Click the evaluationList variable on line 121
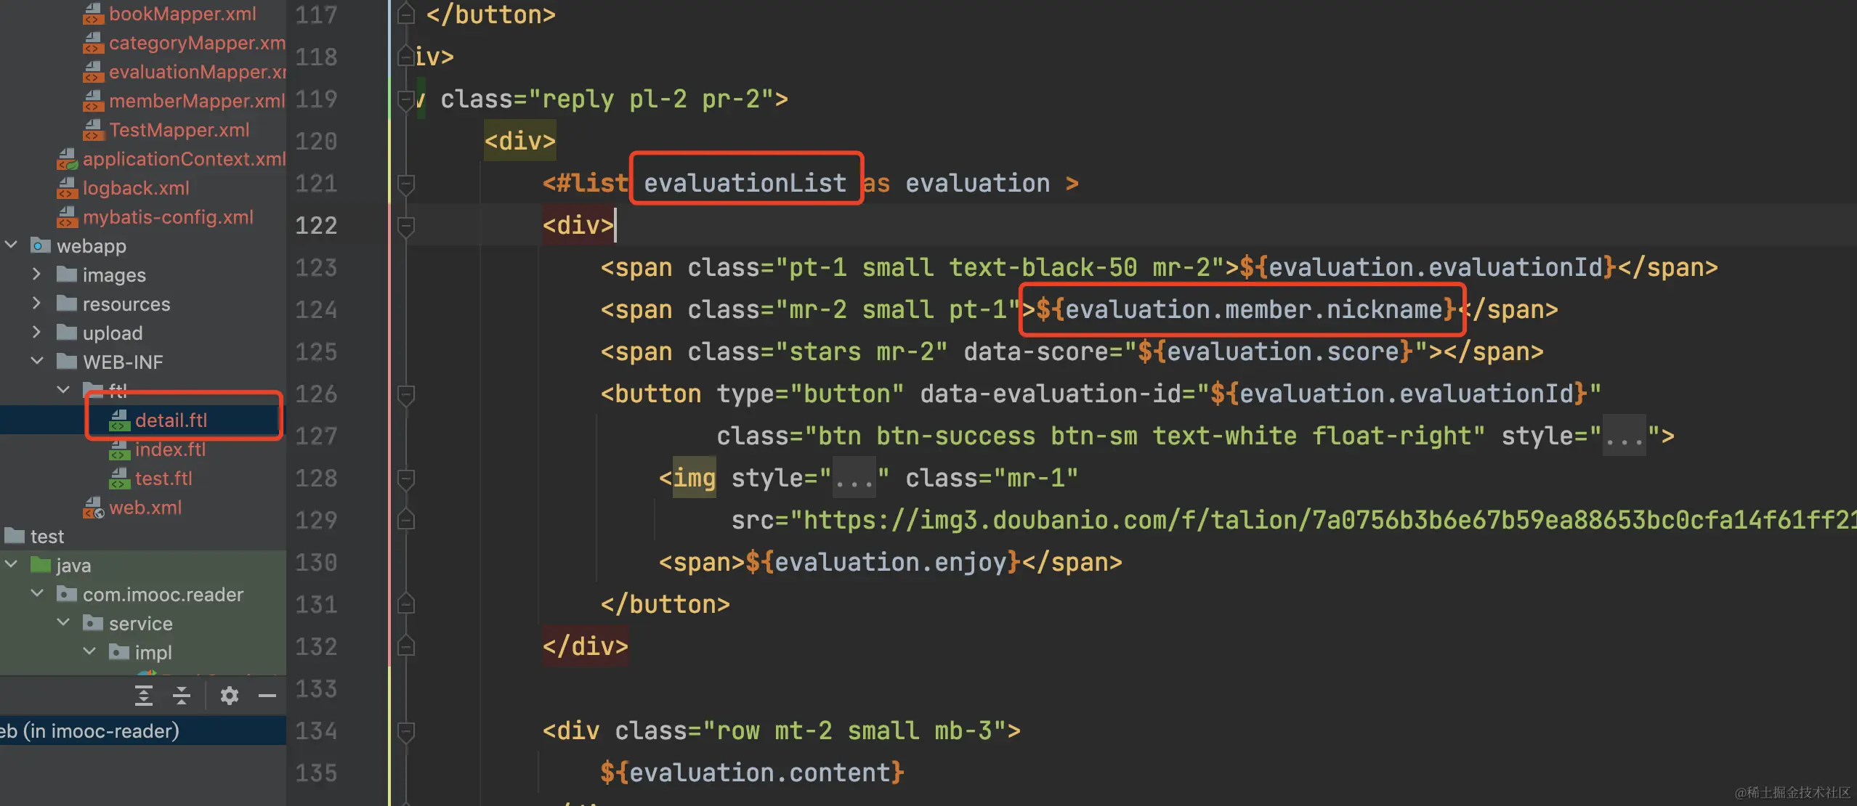The width and height of the screenshot is (1857, 806). point(745,183)
